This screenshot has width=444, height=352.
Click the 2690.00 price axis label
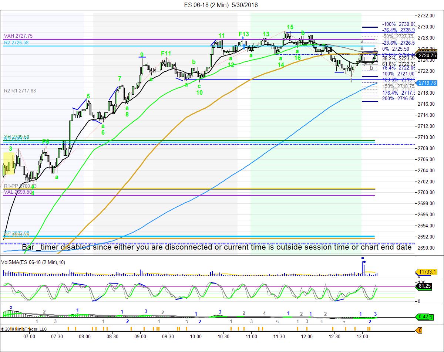425,248
